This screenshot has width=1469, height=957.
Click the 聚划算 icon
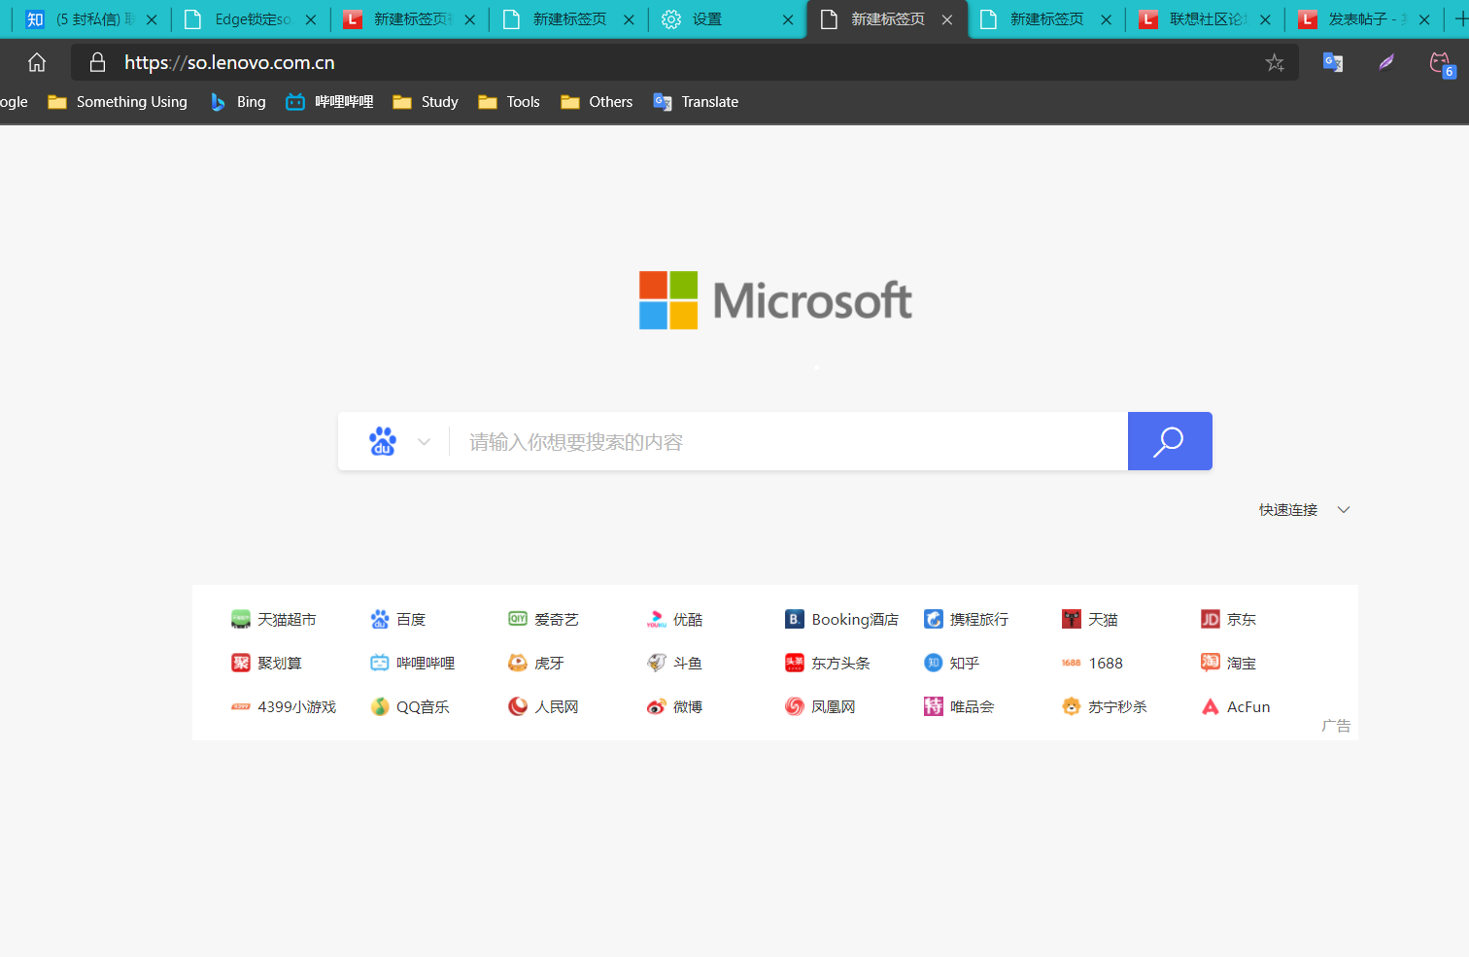(241, 663)
